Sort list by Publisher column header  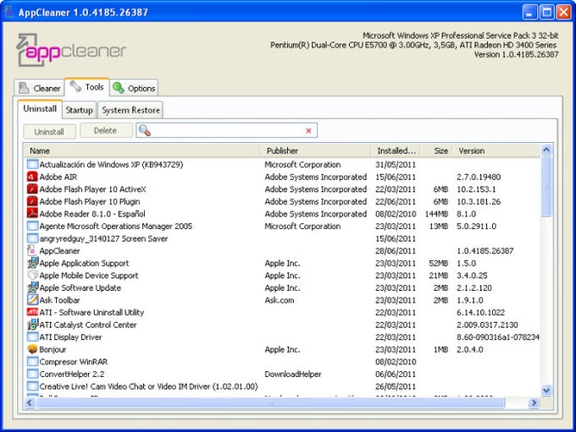point(315,150)
